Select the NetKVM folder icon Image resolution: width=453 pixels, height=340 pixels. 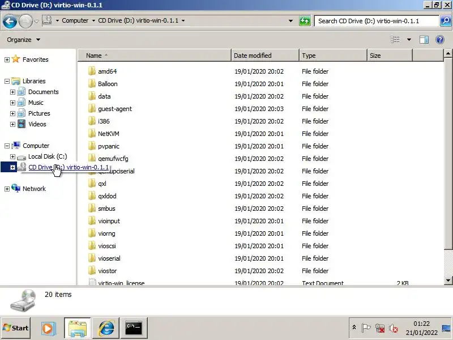point(92,133)
